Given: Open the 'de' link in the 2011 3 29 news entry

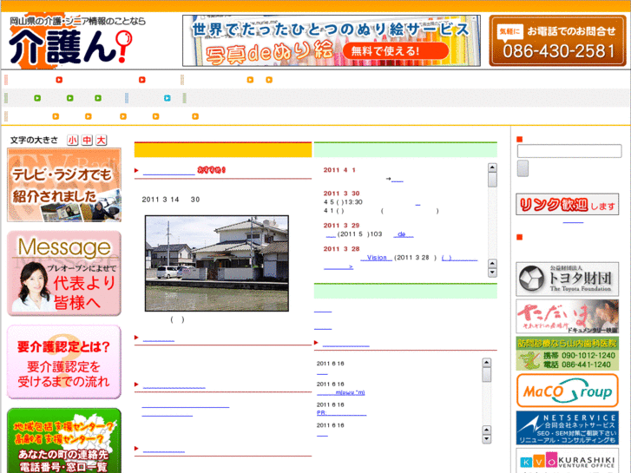Looking at the screenshot, I should (x=404, y=233).
